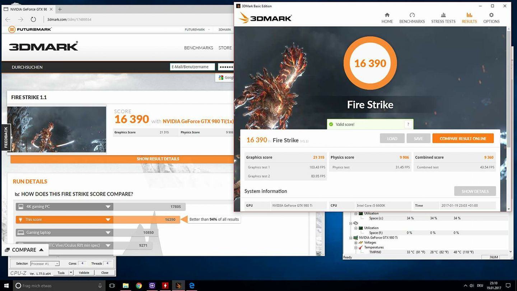Open File Explorer from the taskbar
Image resolution: width=517 pixels, height=291 pixels.
tap(126, 286)
